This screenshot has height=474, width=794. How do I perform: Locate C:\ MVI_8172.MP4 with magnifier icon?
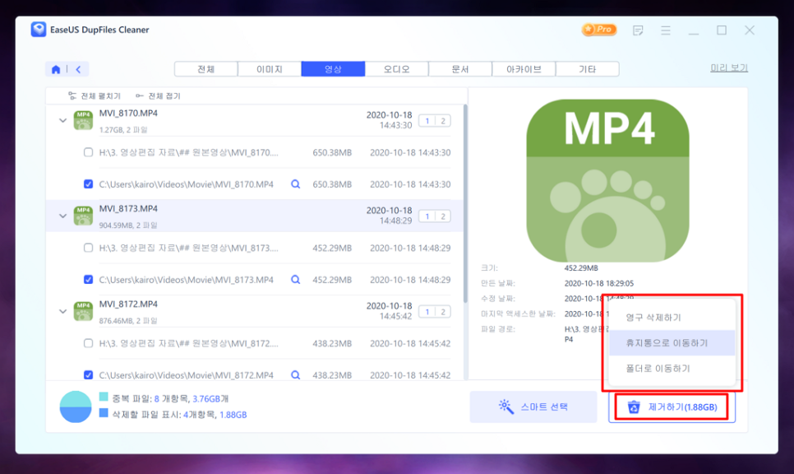pos(295,374)
